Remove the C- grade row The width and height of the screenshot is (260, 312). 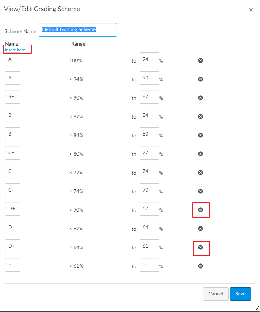point(200,191)
